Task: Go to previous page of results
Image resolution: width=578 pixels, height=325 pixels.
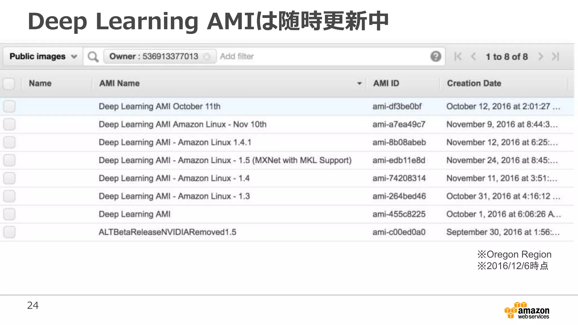Action: pyautogui.click(x=474, y=56)
